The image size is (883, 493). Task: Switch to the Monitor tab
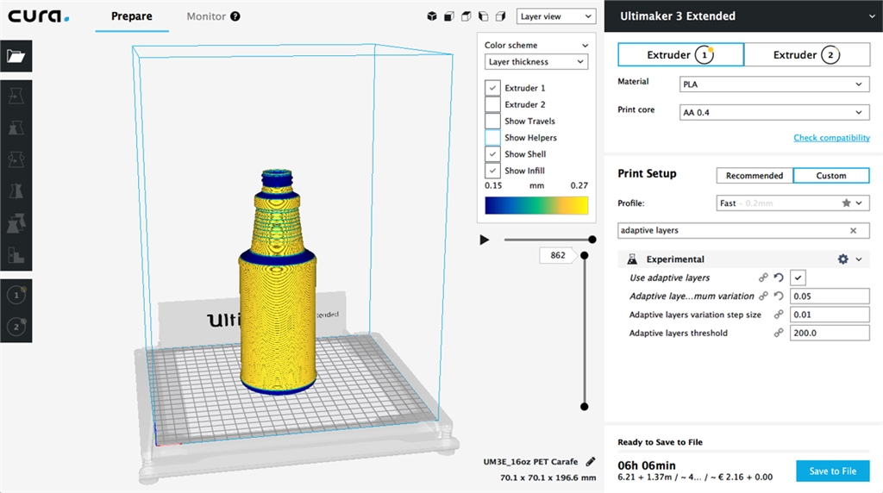point(206,16)
